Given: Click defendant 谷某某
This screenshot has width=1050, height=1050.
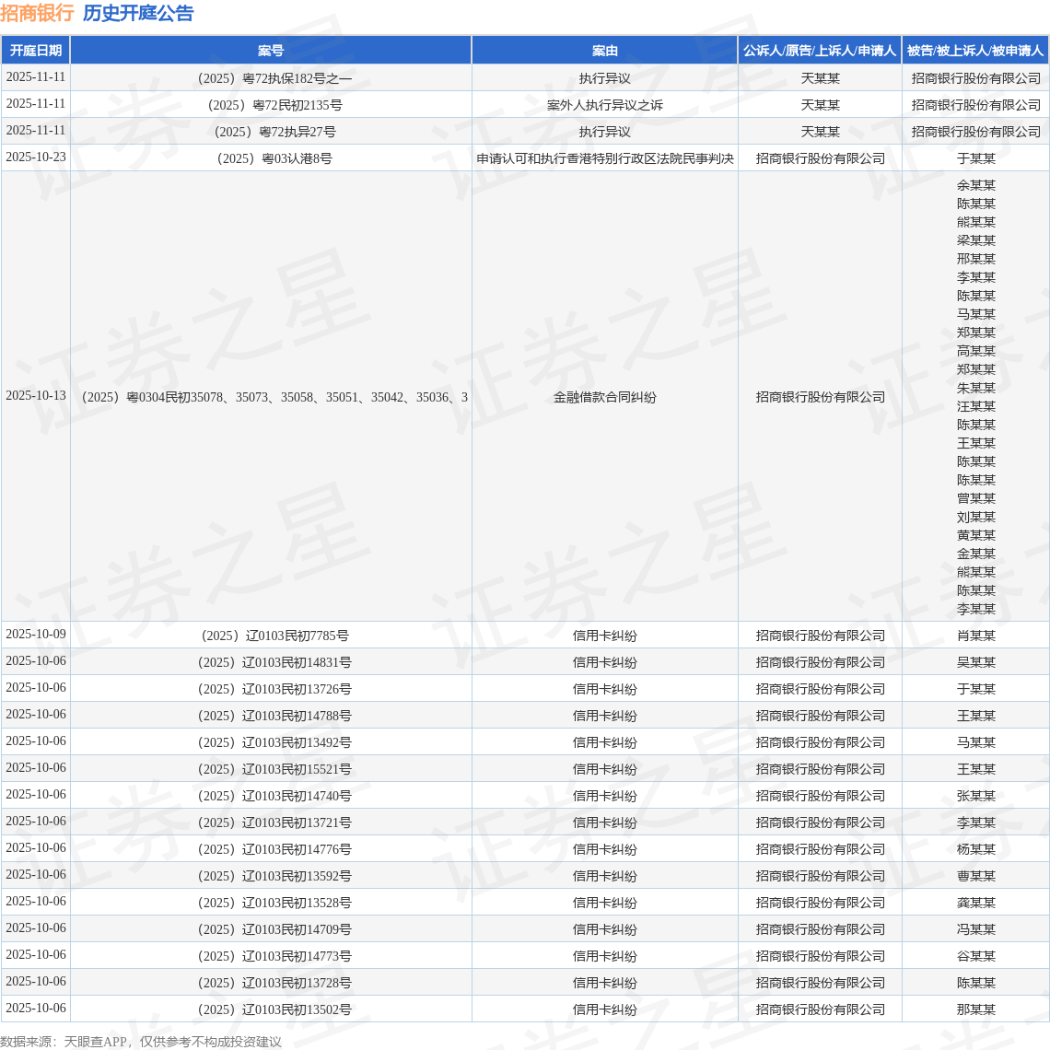Looking at the screenshot, I should click(975, 956).
